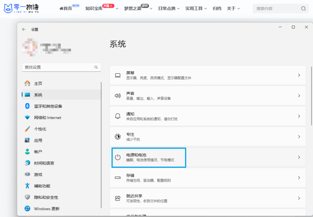Click the Windows 更新 sync icon
The image size is (313, 217).
click(28, 209)
